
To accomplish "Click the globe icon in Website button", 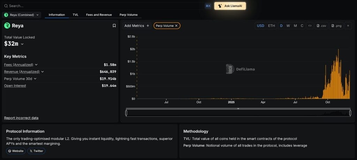I will coord(9,151).
